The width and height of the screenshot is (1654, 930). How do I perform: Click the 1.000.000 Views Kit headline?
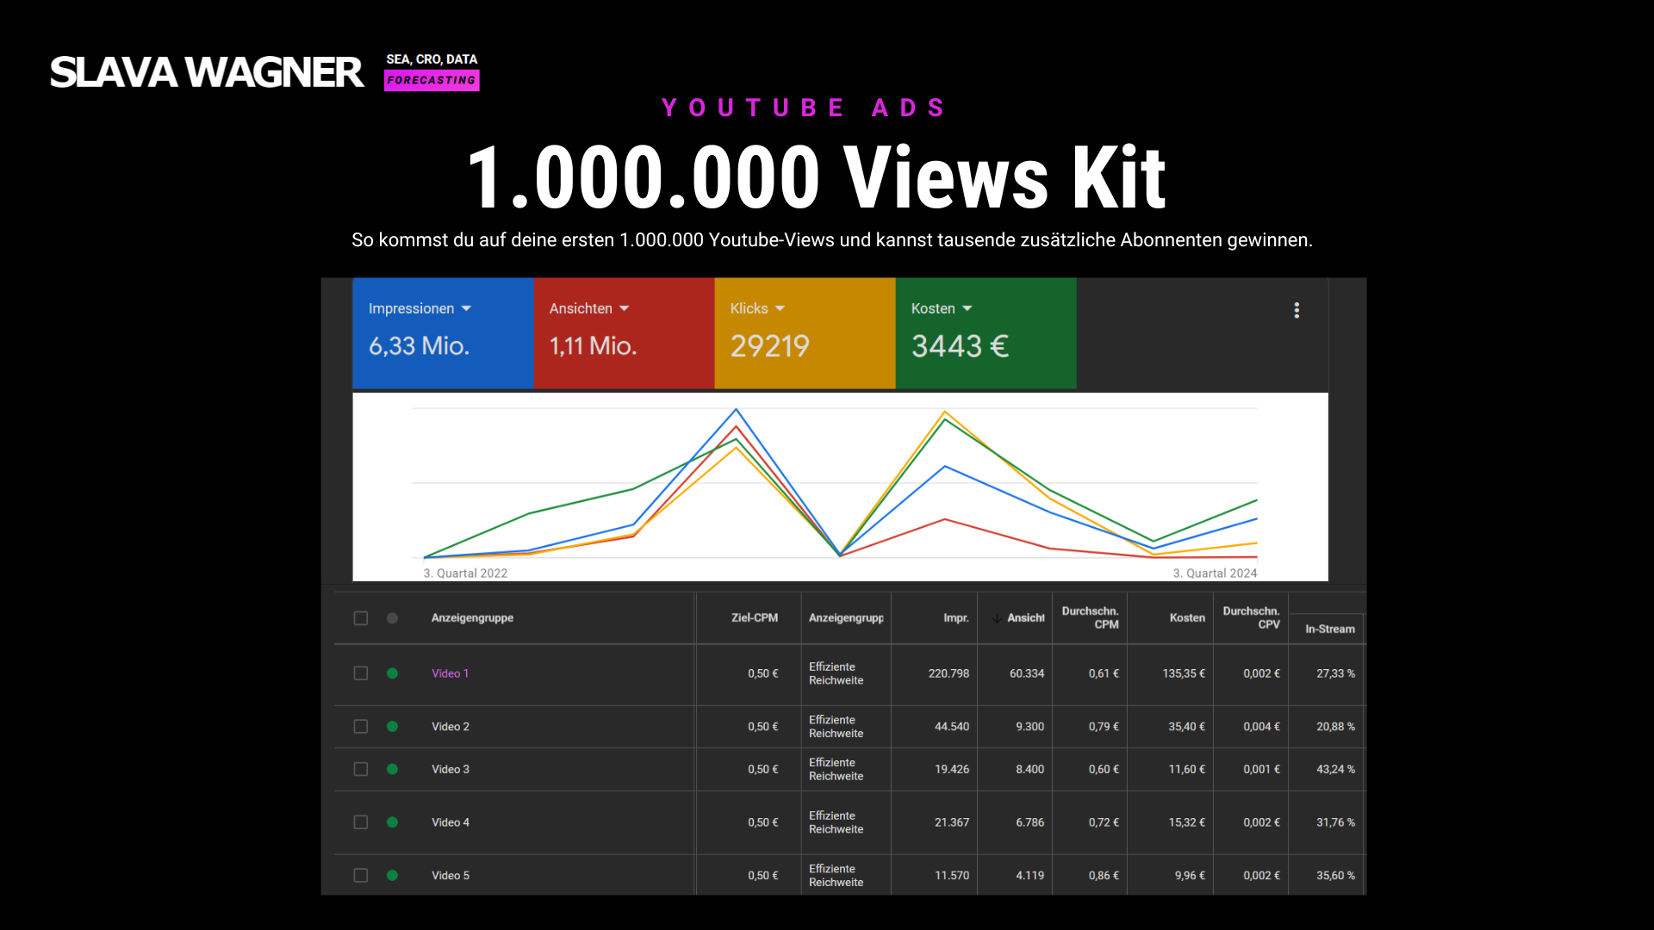pos(816,177)
